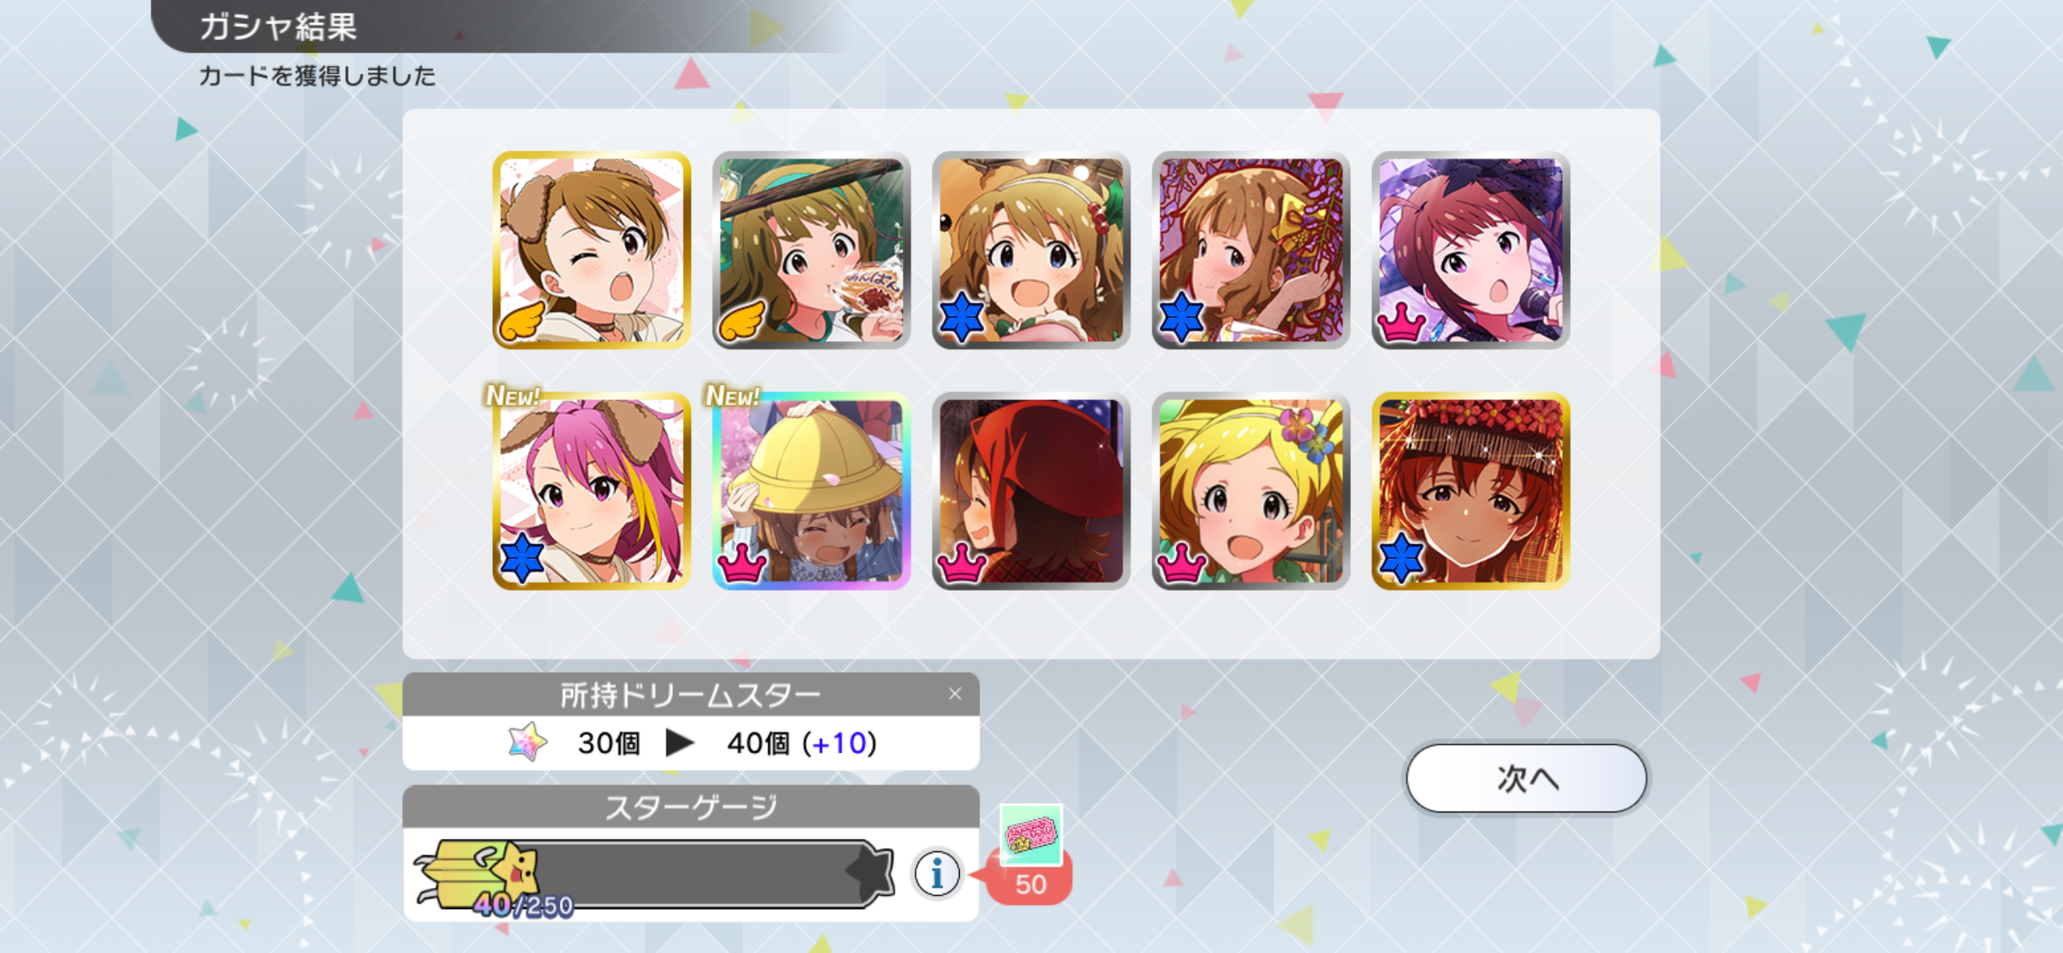
Task: Open star gauge info icon
Action: point(937,874)
